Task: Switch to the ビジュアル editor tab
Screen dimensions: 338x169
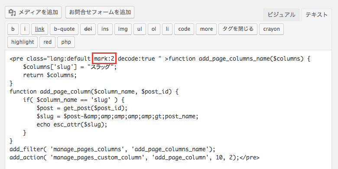Action: [x=281, y=15]
